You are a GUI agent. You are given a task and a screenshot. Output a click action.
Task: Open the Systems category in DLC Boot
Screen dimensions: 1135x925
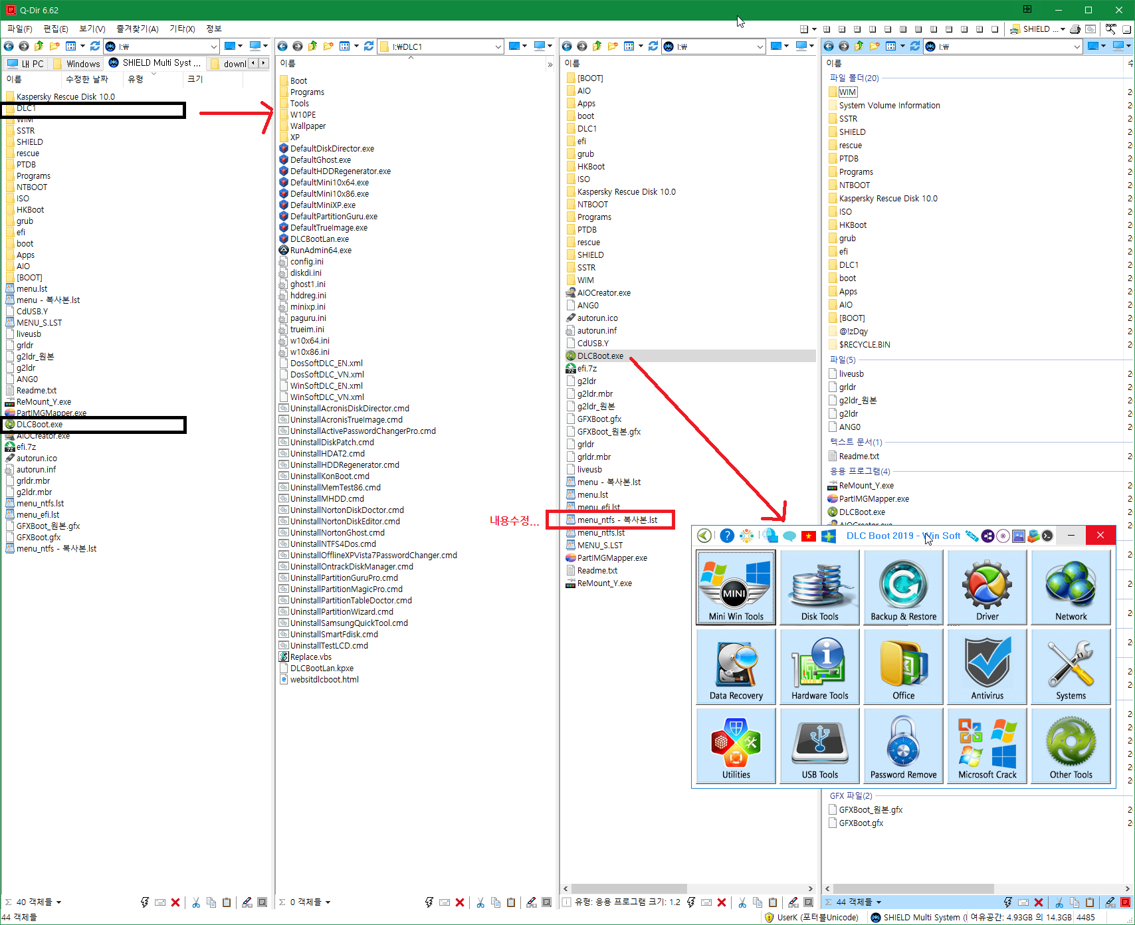(1071, 667)
